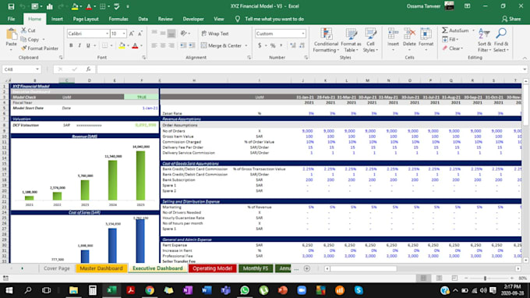
Task: Adjust the zoom slider handle
Action: click(x=485, y=278)
